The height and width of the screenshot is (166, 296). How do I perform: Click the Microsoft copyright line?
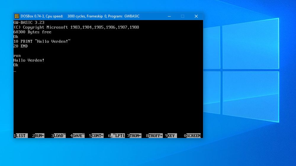(x=76, y=27)
